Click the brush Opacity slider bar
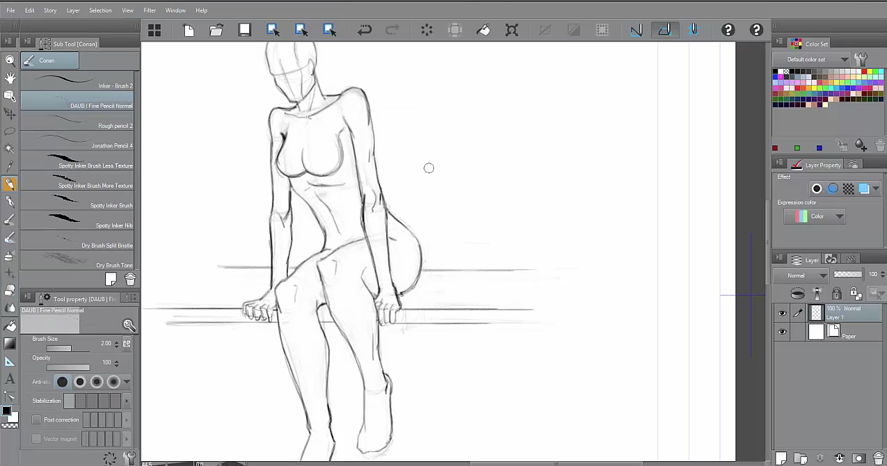This screenshot has height=466, width=887. pos(68,367)
